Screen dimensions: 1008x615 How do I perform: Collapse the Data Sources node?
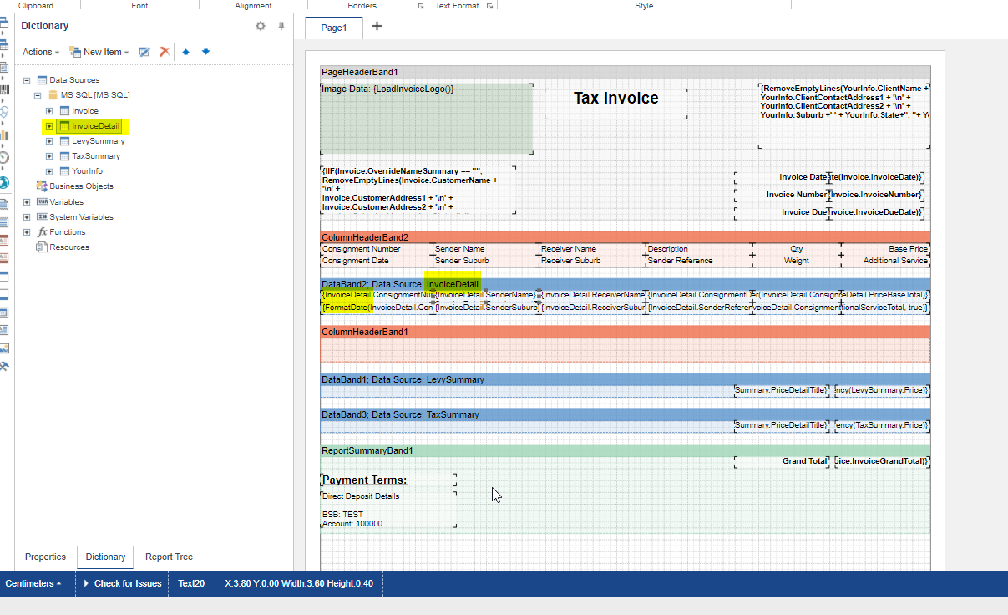pyautogui.click(x=27, y=80)
